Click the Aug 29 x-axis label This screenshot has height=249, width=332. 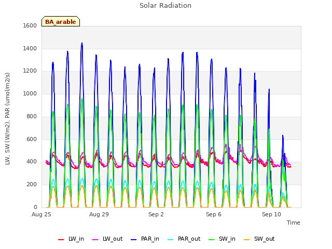click(99, 214)
